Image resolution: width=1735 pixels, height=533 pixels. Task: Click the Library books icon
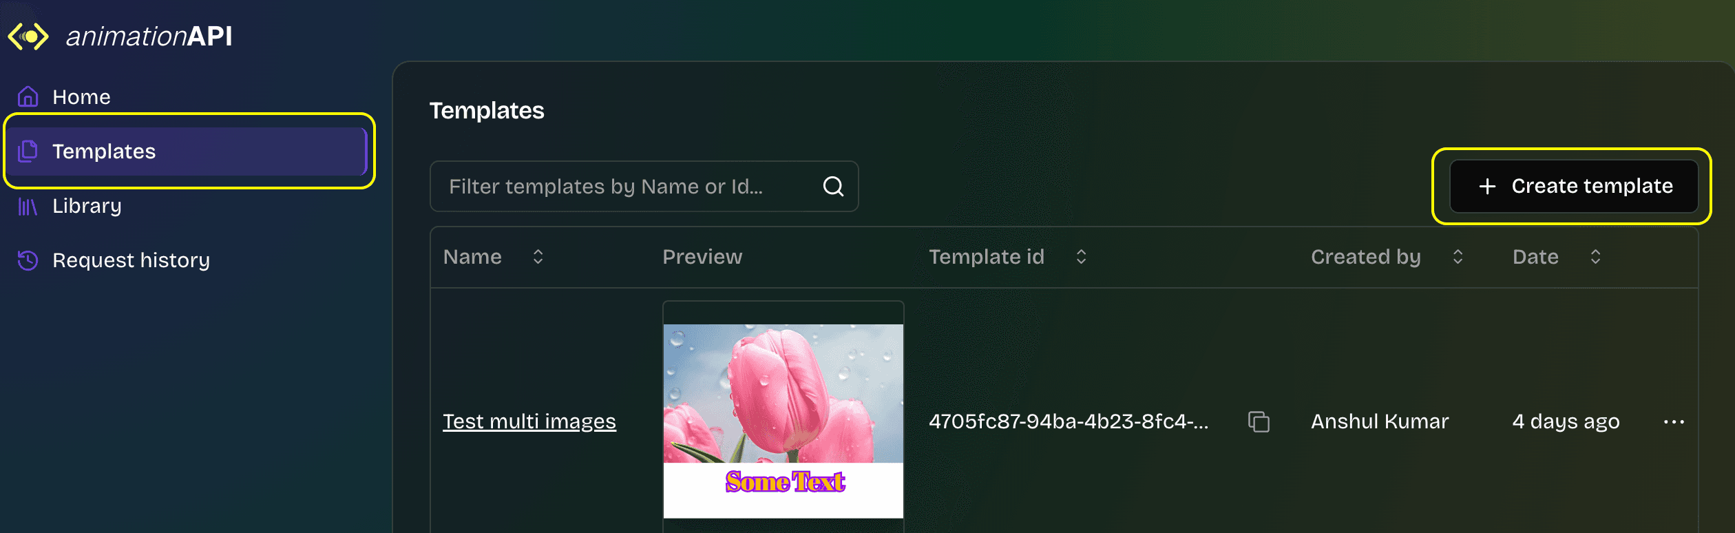pos(28,206)
